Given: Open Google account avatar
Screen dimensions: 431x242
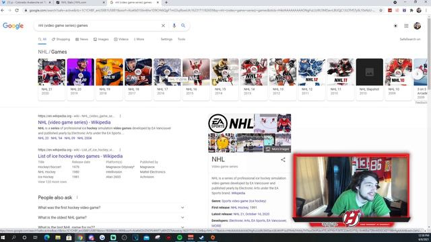Looking at the screenshot, I should coord(417,26).
